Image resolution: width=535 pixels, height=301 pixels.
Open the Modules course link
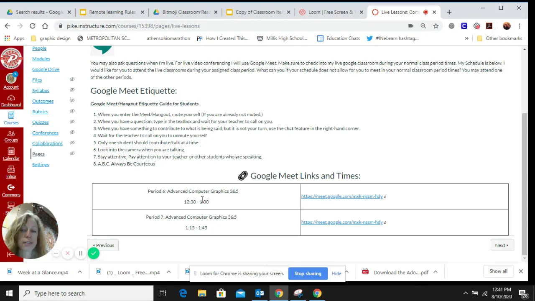[41, 59]
